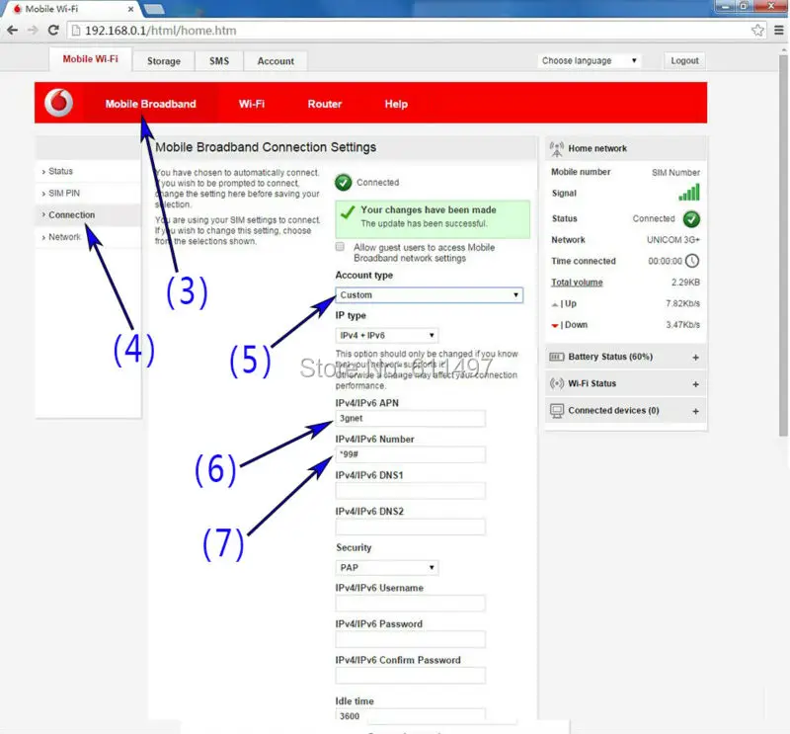Open the Status sidebar item
The height and width of the screenshot is (734, 790).
(x=88, y=172)
